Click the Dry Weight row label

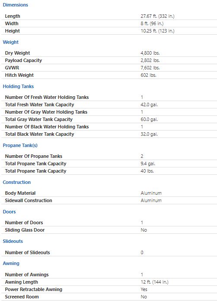pos(17,53)
